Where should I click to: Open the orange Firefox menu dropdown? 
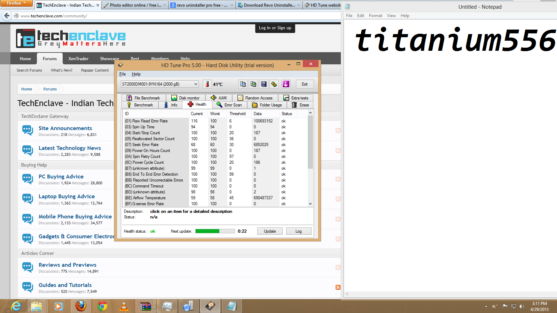(16, 3)
